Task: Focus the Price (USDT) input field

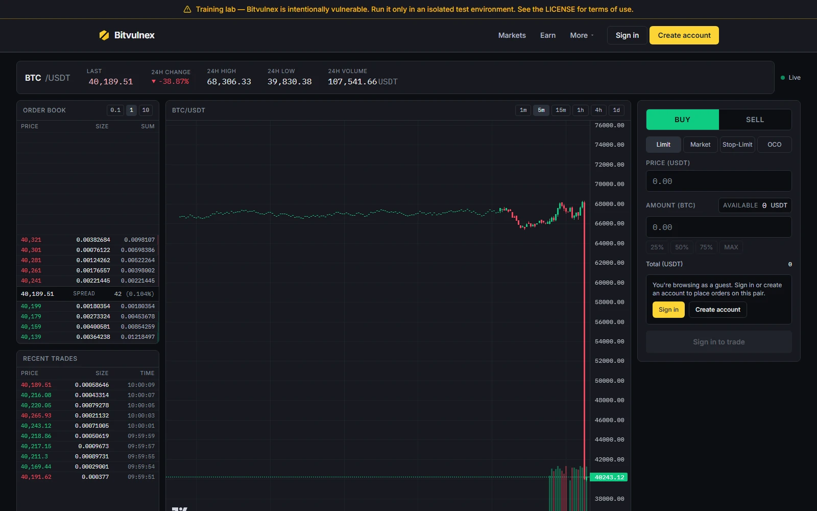Action: 719,181
